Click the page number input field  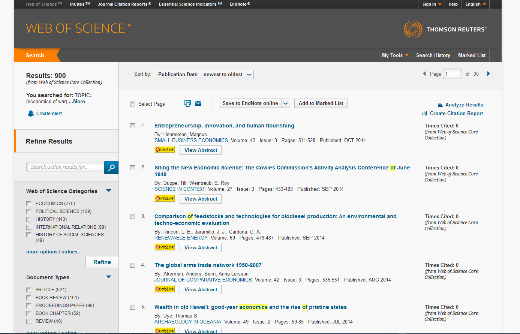click(x=452, y=74)
